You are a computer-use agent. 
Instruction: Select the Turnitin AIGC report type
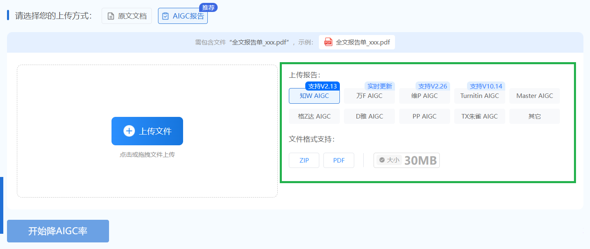pos(479,95)
